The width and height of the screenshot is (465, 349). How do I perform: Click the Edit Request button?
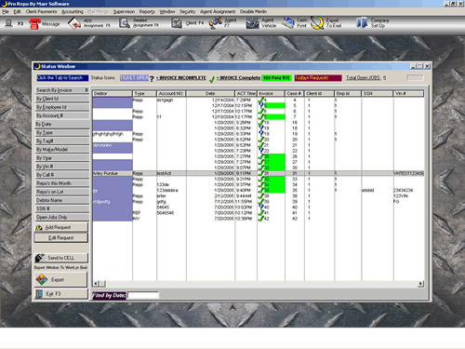61,237
